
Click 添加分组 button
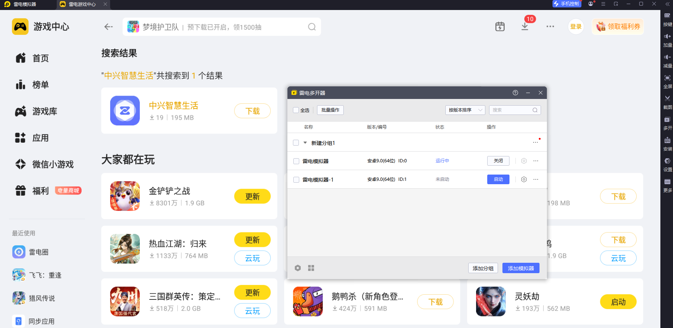pyautogui.click(x=483, y=268)
